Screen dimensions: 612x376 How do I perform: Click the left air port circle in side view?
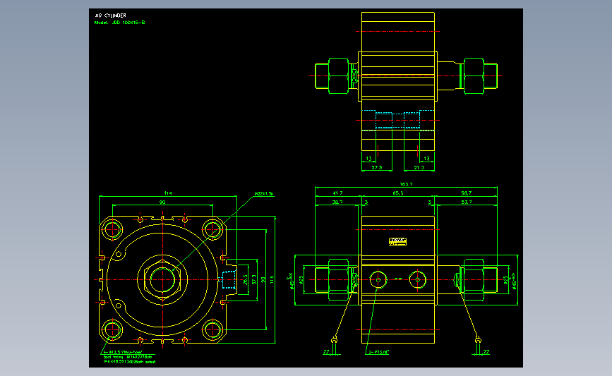click(378, 279)
